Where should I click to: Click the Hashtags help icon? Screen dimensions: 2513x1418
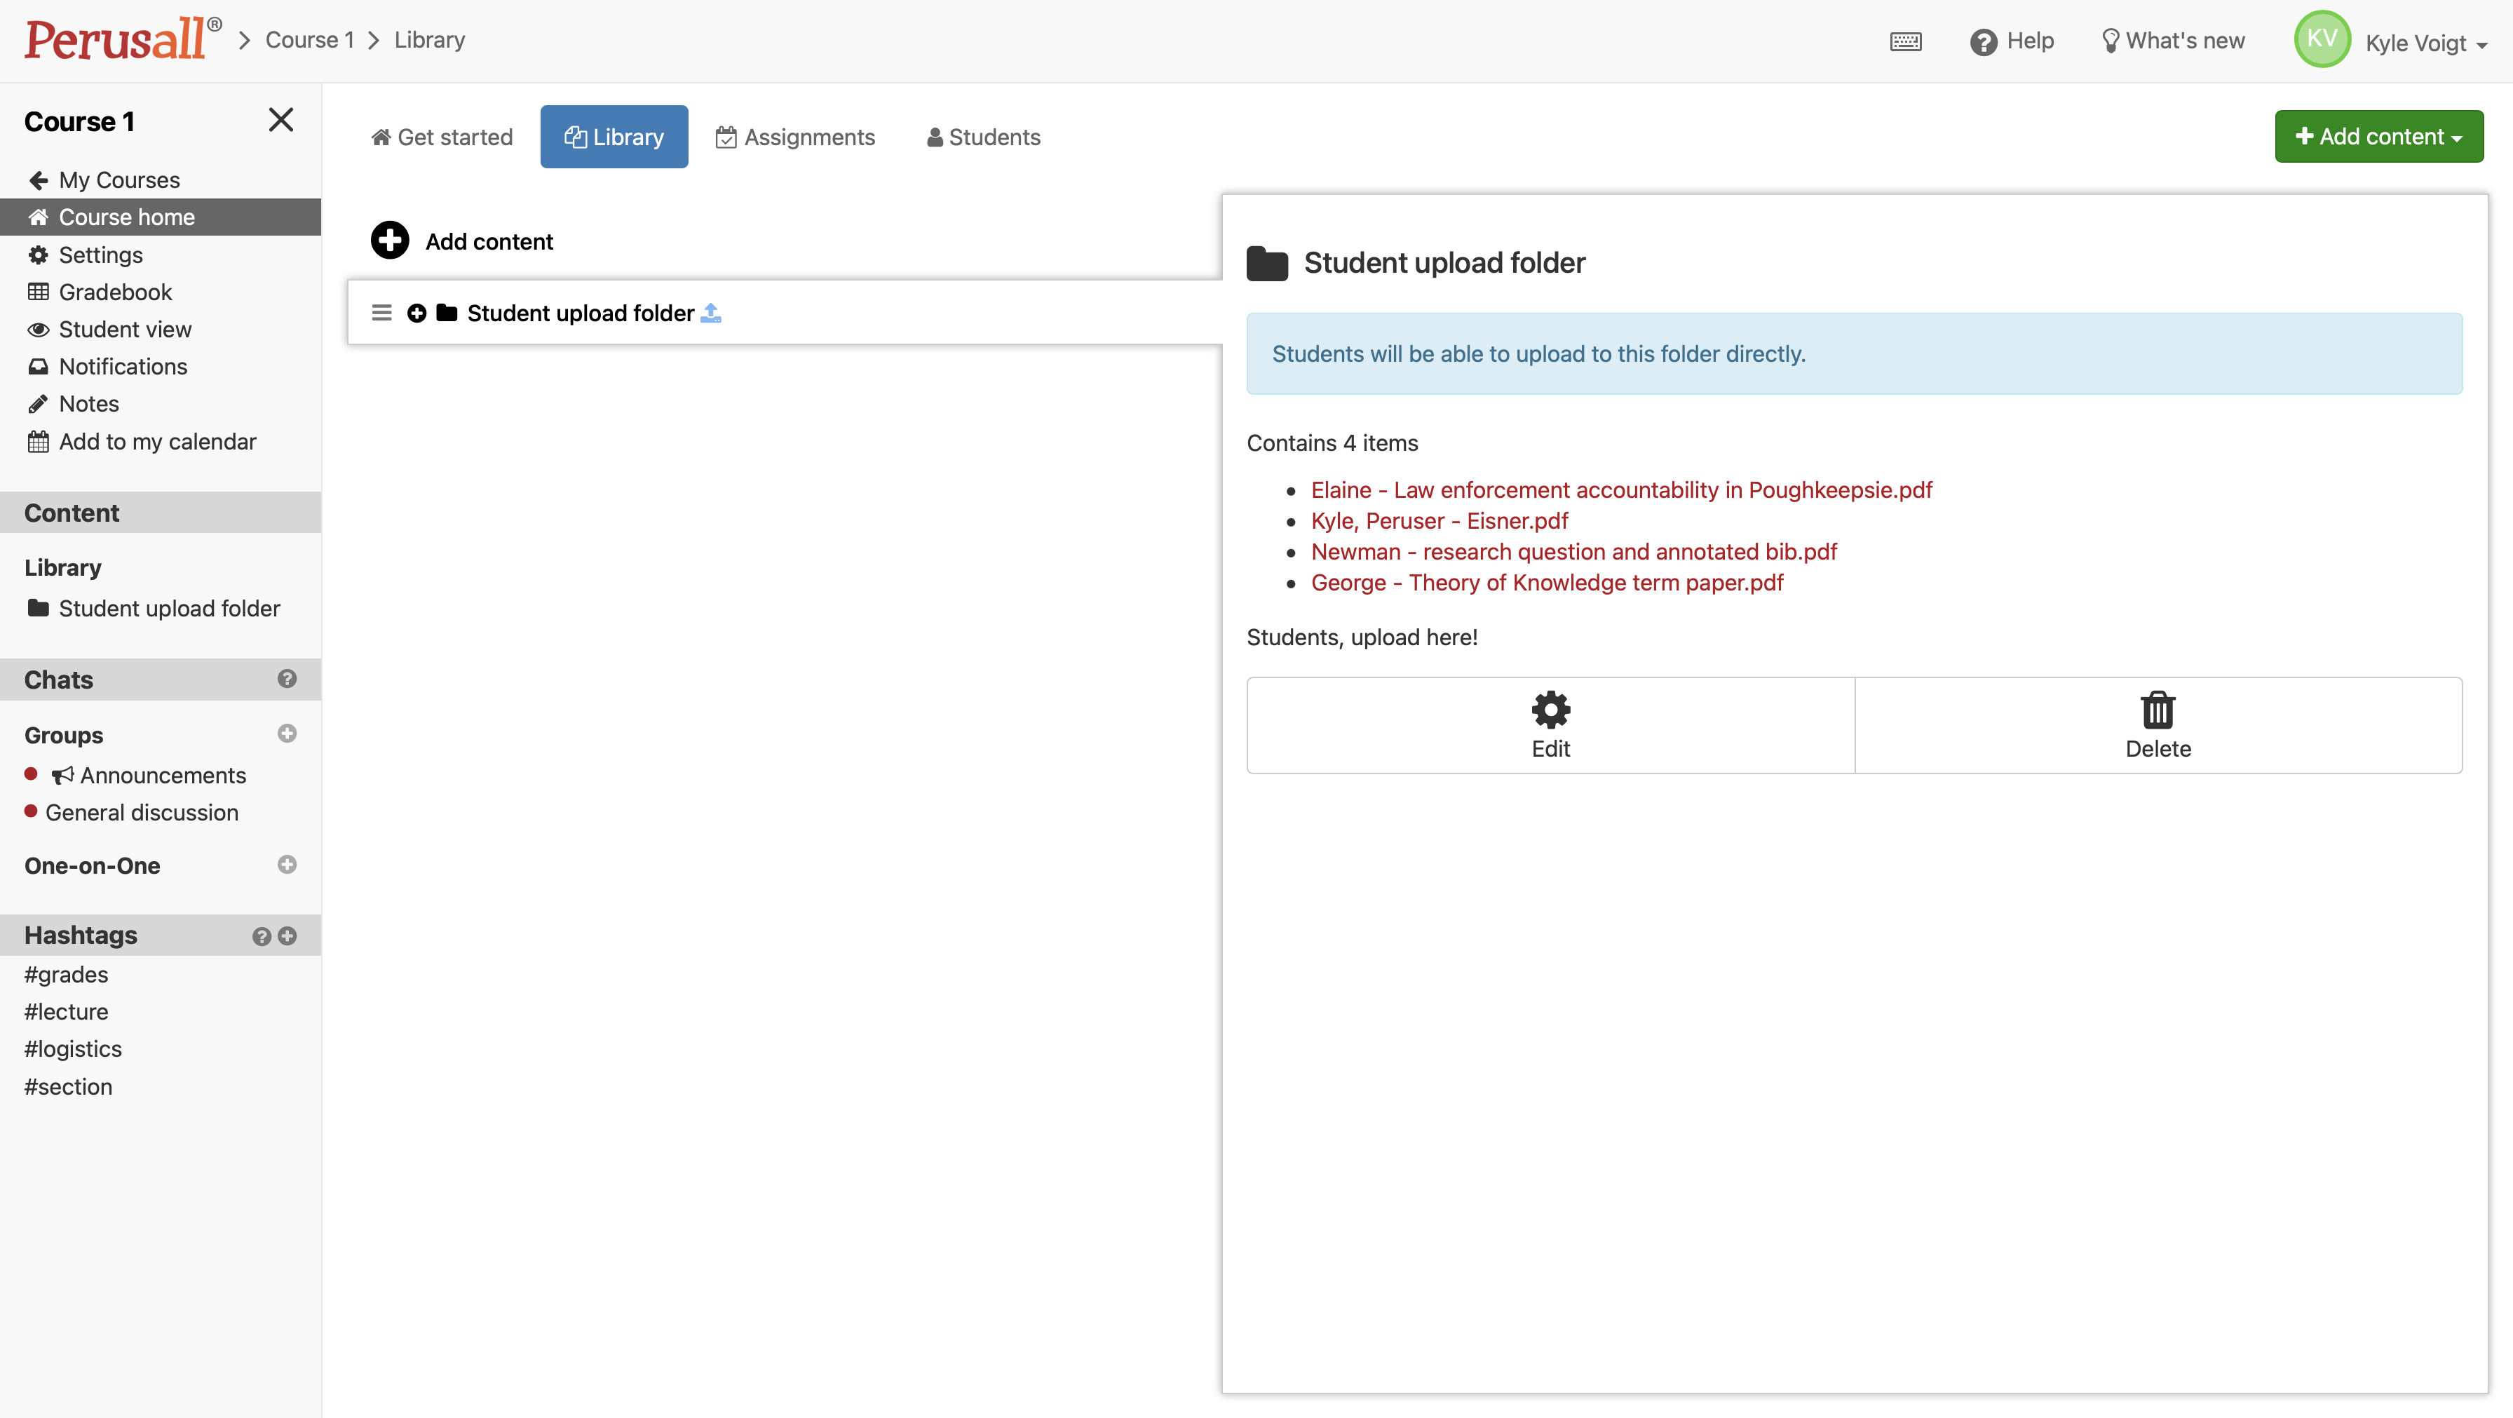[x=262, y=936]
